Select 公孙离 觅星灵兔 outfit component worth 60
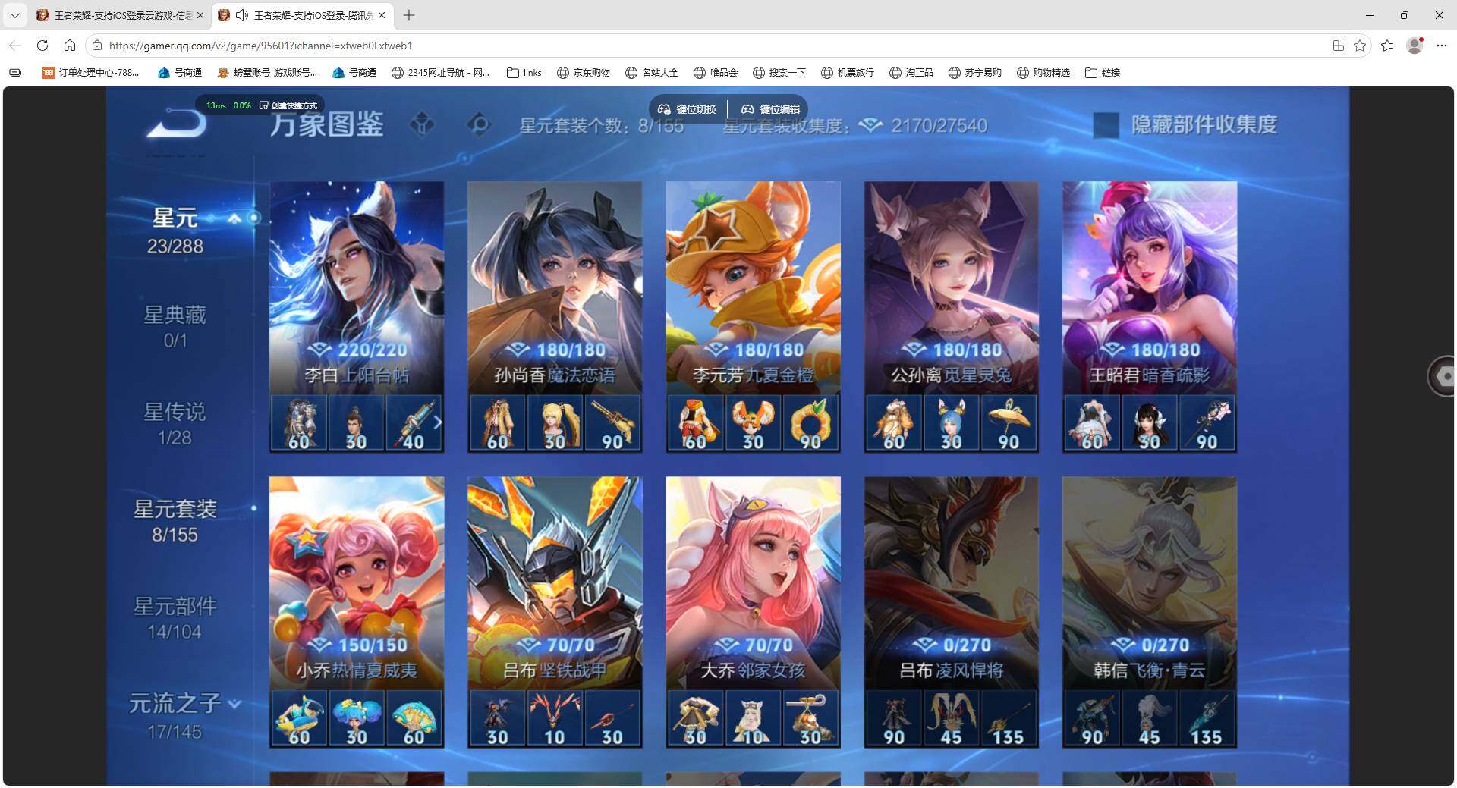Screen dimensions: 1457x788 click(x=894, y=423)
